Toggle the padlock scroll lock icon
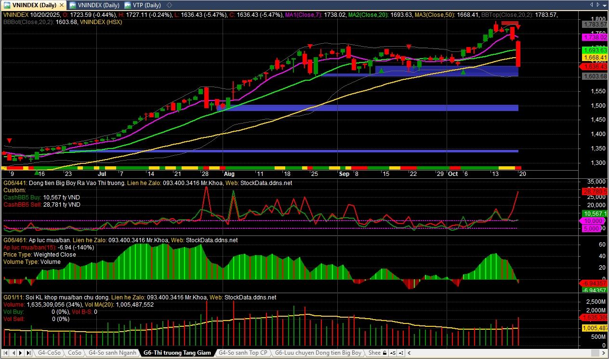This screenshot has height=359, width=609. pos(384,353)
